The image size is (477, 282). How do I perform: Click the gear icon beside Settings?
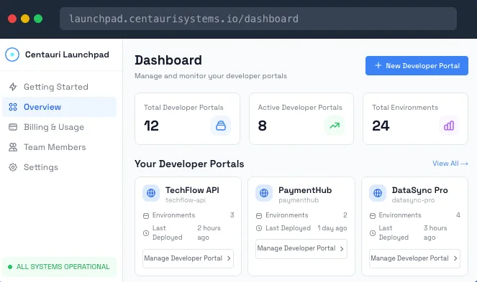click(13, 167)
